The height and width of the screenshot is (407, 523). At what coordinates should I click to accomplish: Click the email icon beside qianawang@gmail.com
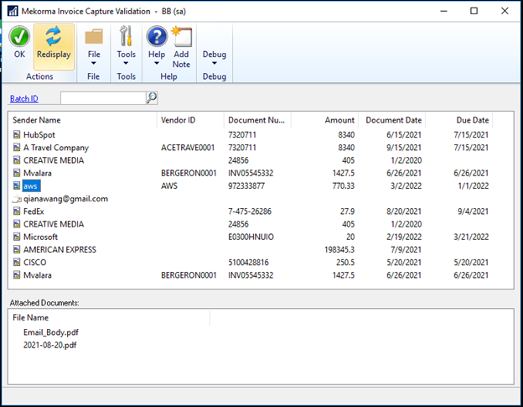pos(17,199)
